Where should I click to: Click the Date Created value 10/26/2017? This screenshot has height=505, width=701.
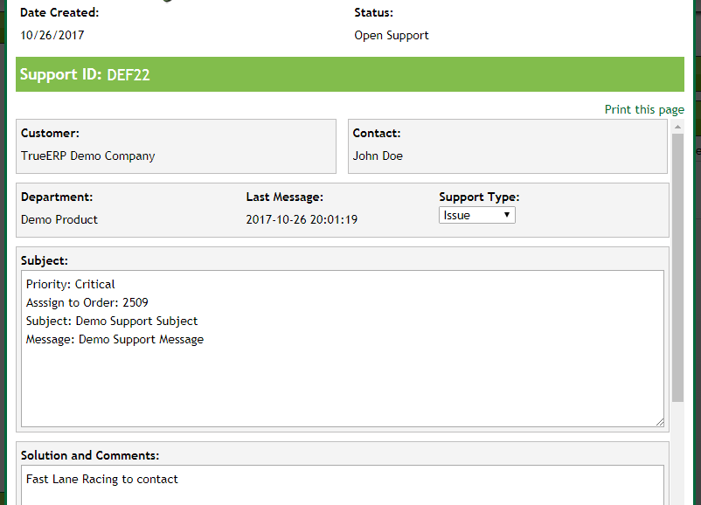click(52, 36)
